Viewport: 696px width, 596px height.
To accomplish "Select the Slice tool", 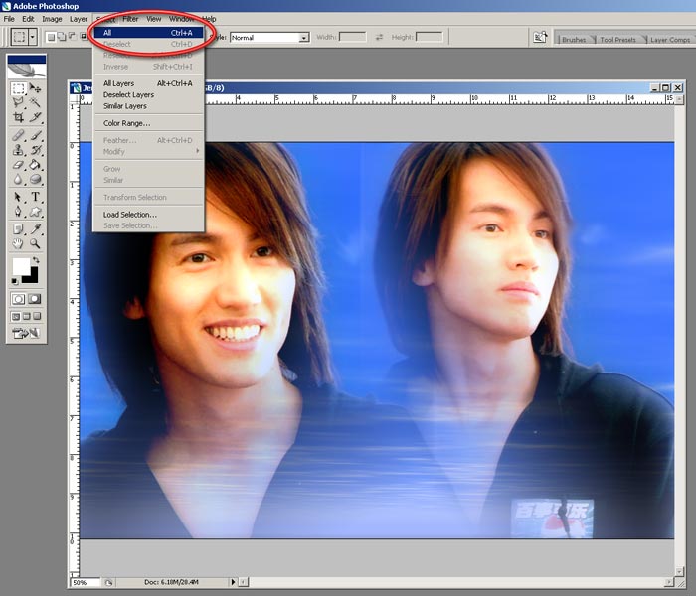I will tap(35, 117).
